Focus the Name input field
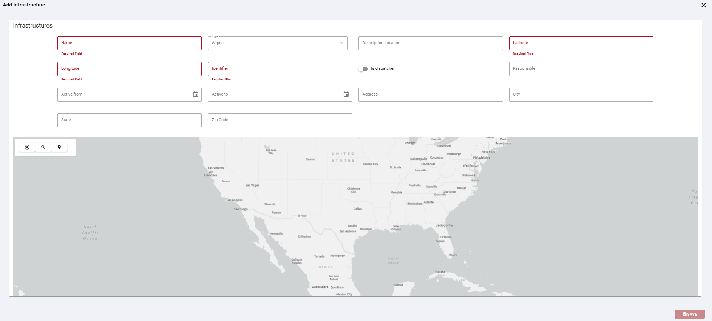The width and height of the screenshot is (712, 321). click(x=130, y=43)
